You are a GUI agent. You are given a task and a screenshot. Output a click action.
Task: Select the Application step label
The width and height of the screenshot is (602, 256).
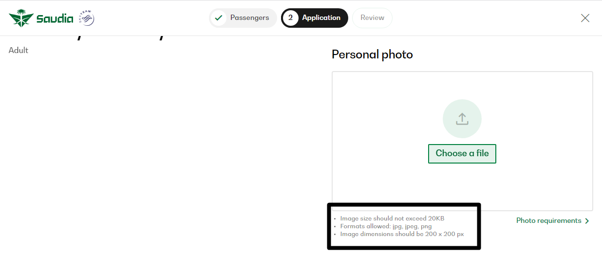point(321,18)
